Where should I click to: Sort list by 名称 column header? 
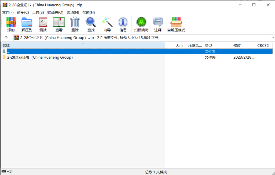(6, 46)
